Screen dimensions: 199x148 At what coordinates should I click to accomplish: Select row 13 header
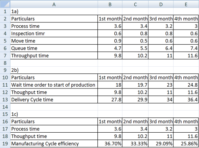click(5, 99)
